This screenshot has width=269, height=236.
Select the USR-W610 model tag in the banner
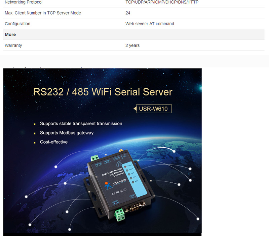pos(153,109)
